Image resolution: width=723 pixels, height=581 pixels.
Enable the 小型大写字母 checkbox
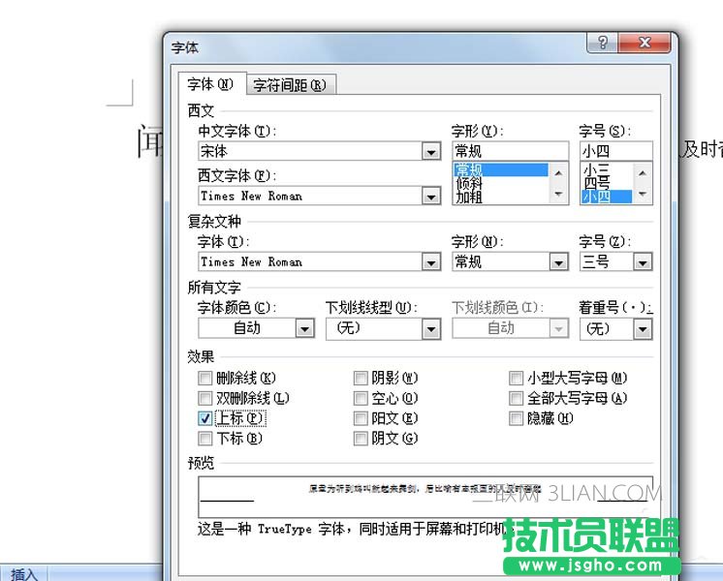pos(516,379)
